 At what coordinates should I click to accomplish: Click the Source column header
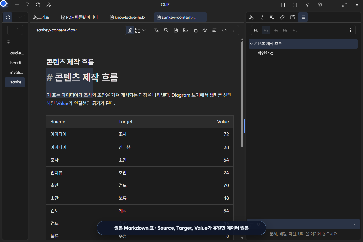[x=80, y=122]
